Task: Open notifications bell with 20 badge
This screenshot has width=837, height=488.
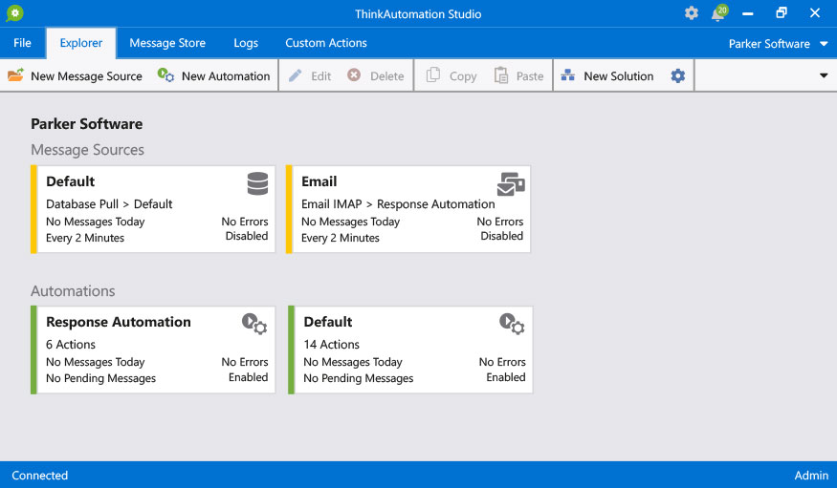Action: (719, 13)
